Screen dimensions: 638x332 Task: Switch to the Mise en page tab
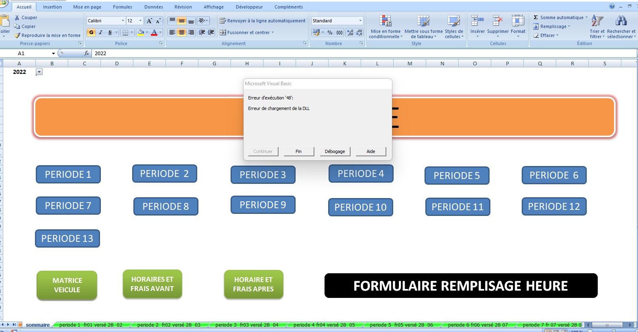pyautogui.click(x=87, y=7)
